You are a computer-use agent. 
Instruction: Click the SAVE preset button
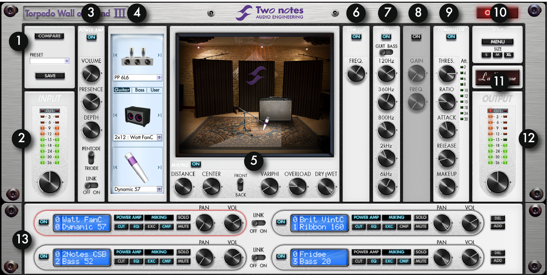pos(50,76)
